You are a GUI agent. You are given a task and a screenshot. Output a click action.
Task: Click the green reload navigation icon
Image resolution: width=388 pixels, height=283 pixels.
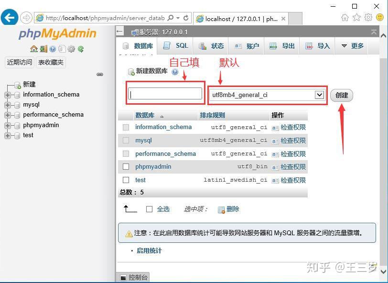tap(81, 49)
